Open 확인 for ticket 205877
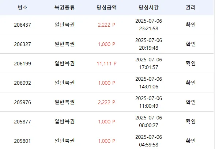This screenshot has width=215, height=149. coord(191,121)
